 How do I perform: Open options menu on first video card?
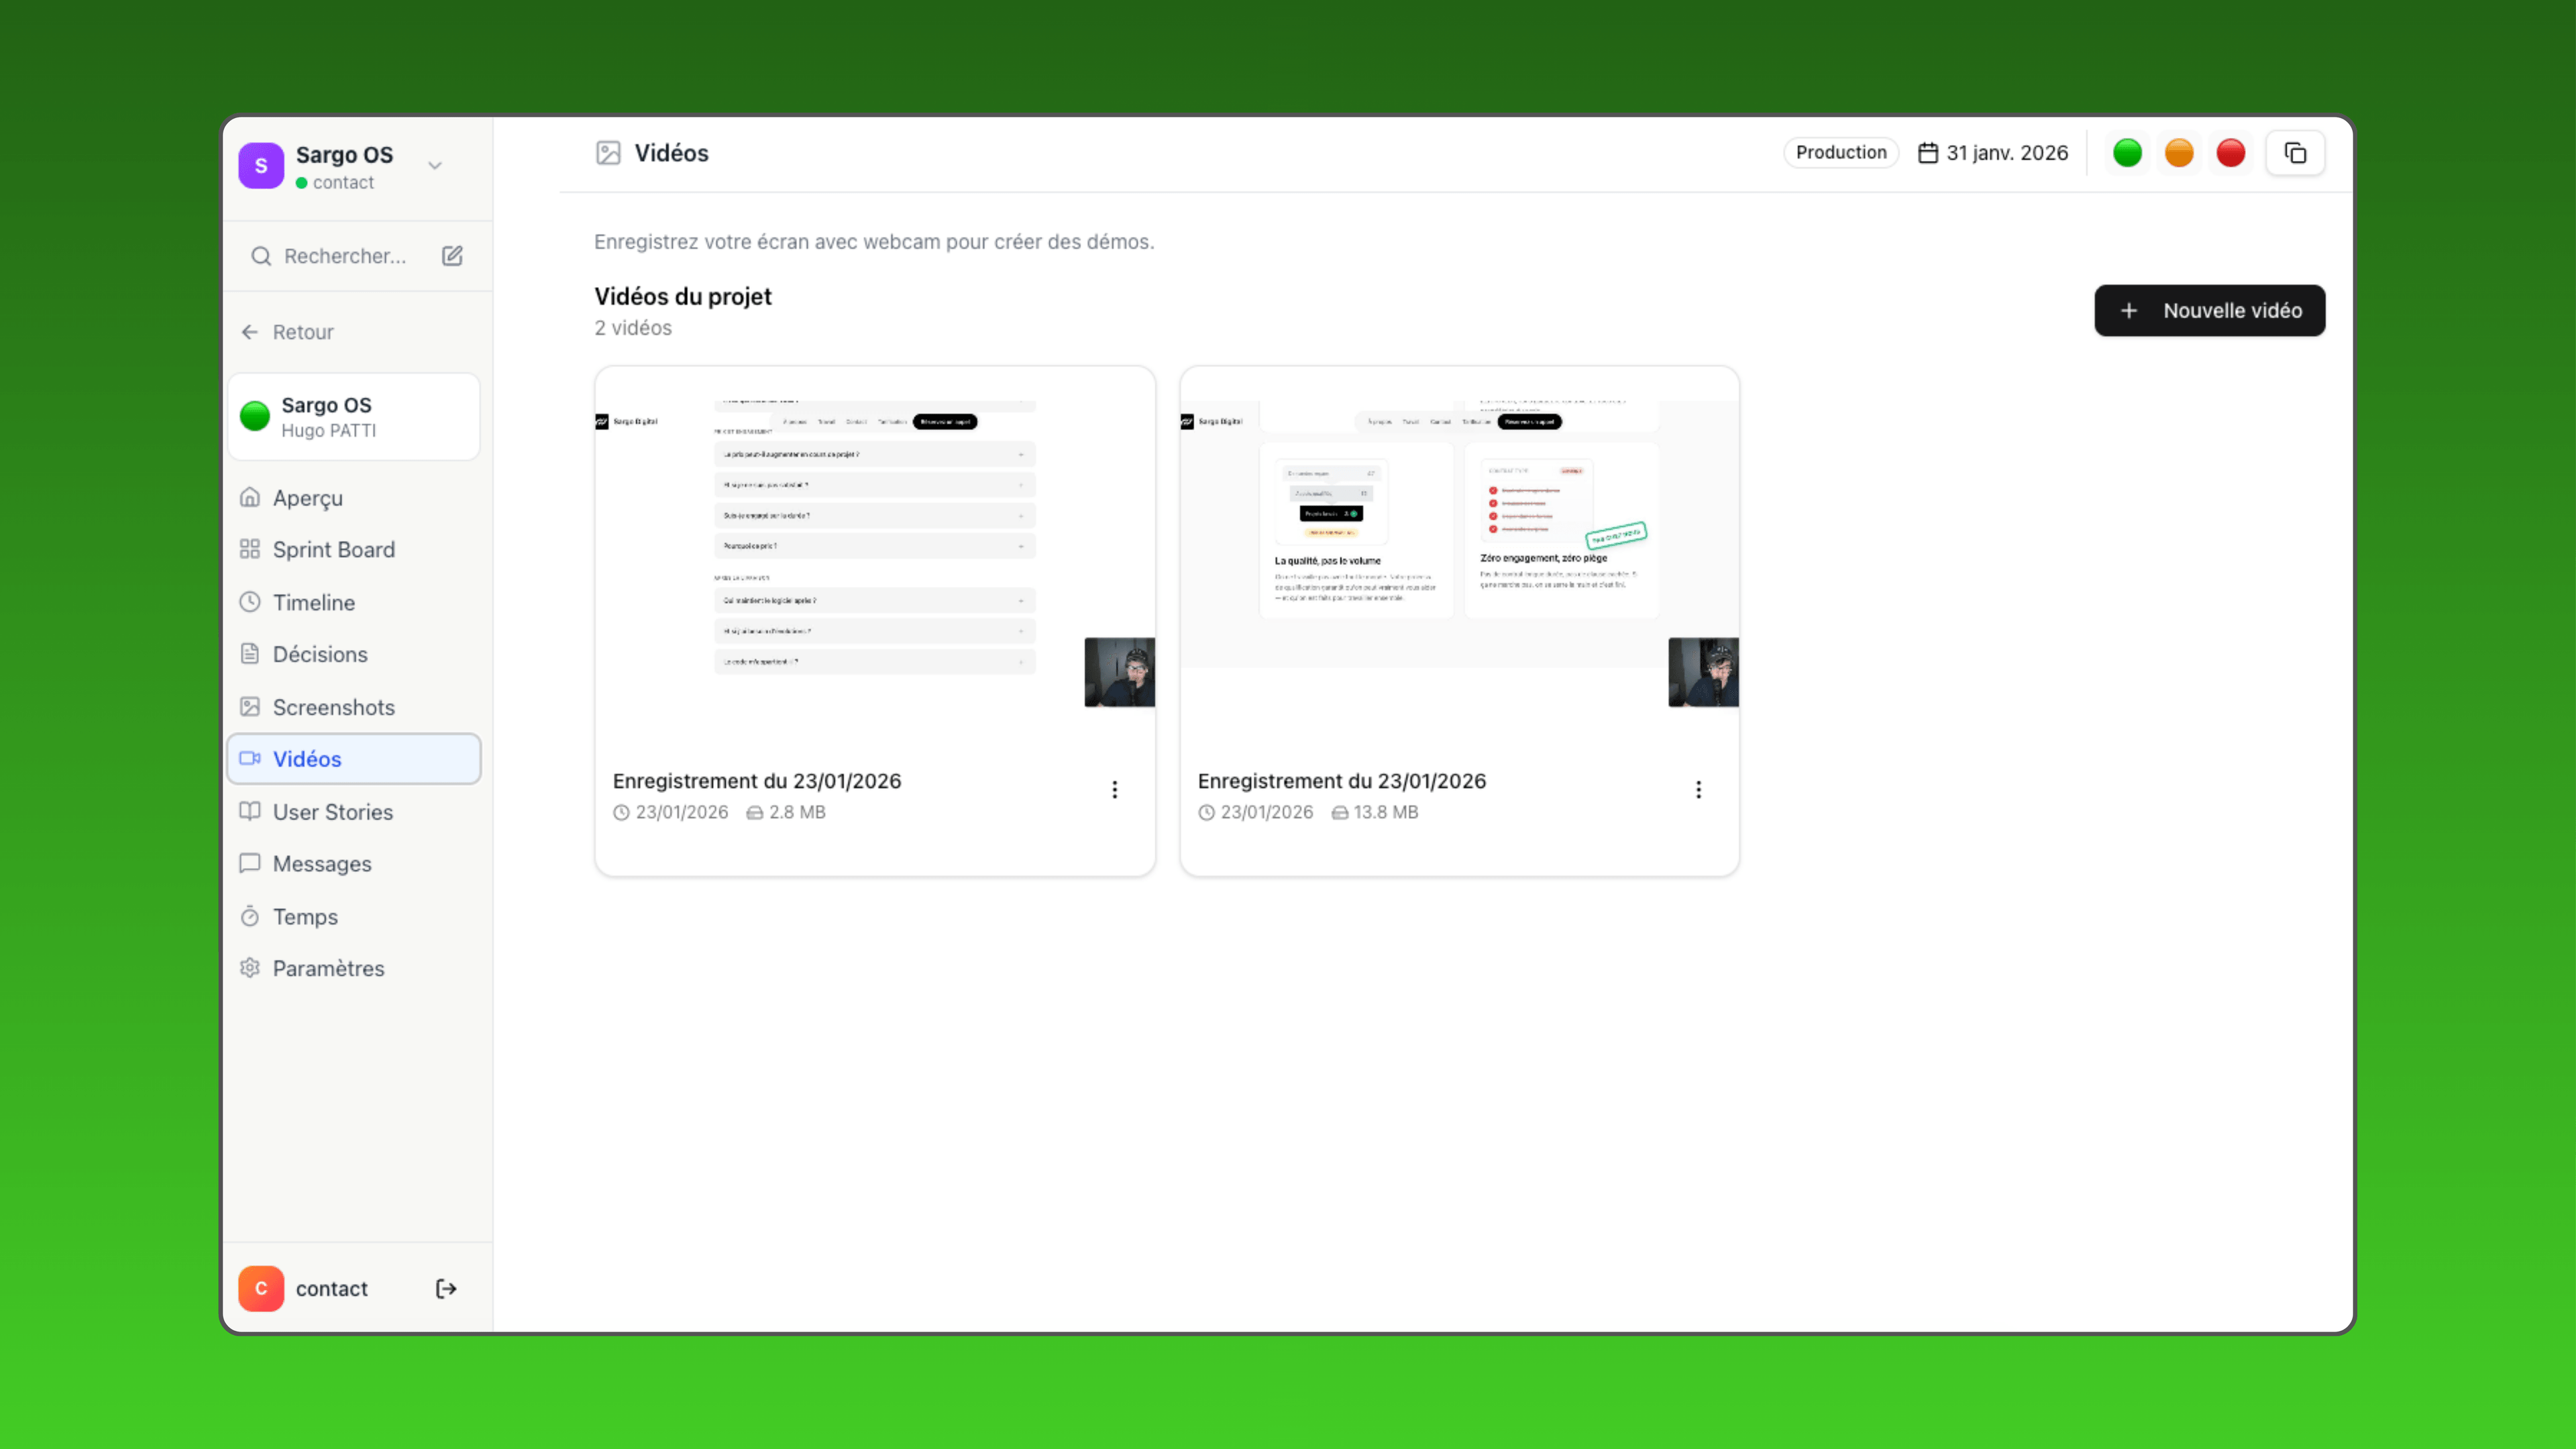pos(1114,789)
